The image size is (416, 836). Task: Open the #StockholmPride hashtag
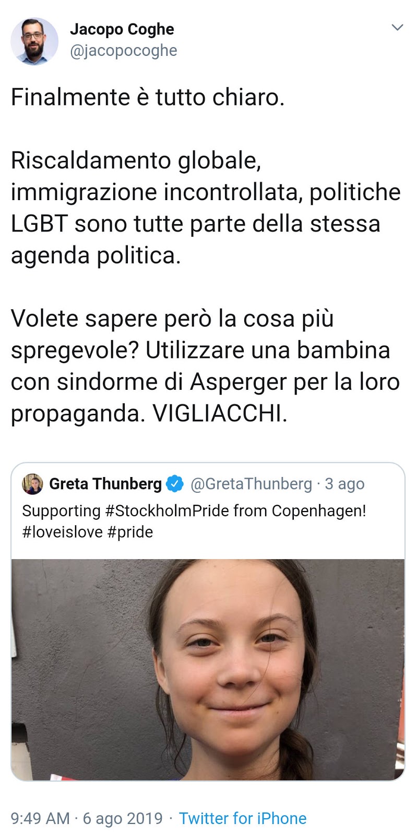(167, 510)
